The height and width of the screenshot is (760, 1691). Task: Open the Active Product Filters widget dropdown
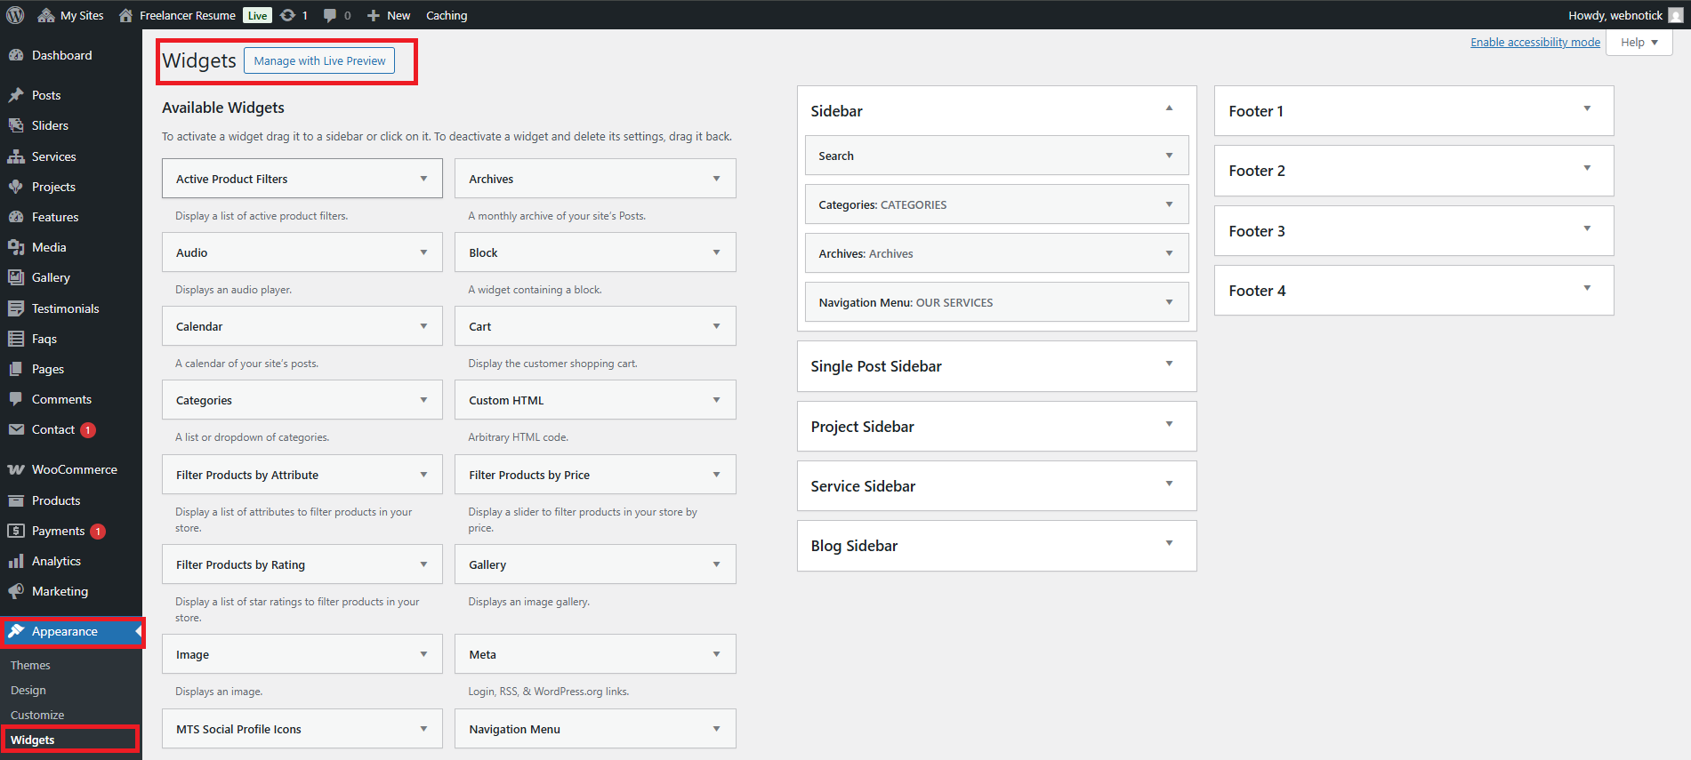(x=423, y=179)
